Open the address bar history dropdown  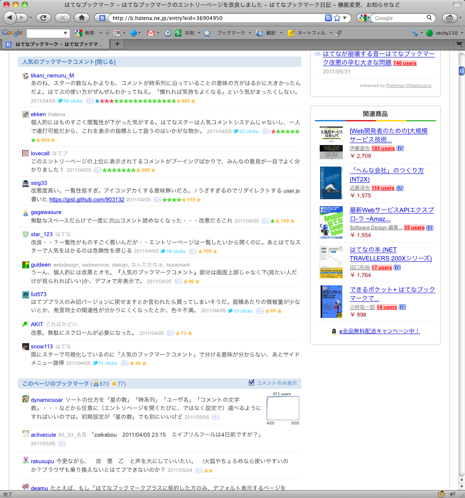pos(345,18)
